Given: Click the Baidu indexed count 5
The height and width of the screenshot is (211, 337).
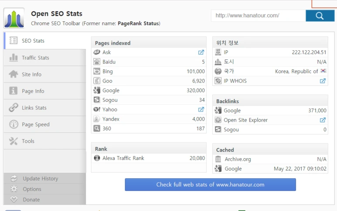Looking at the screenshot, I should click(x=203, y=62).
